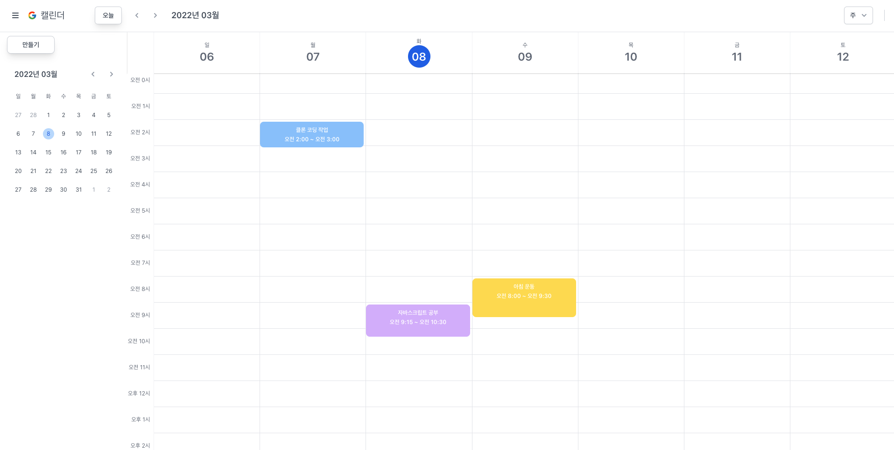Navigate mini calendar to April with right chevron
Screen dimensions: 894x450
click(x=111, y=74)
